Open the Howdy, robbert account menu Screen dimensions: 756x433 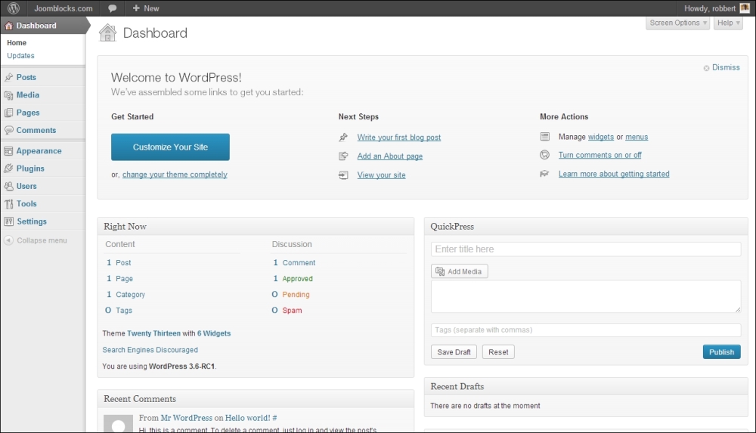pos(717,8)
